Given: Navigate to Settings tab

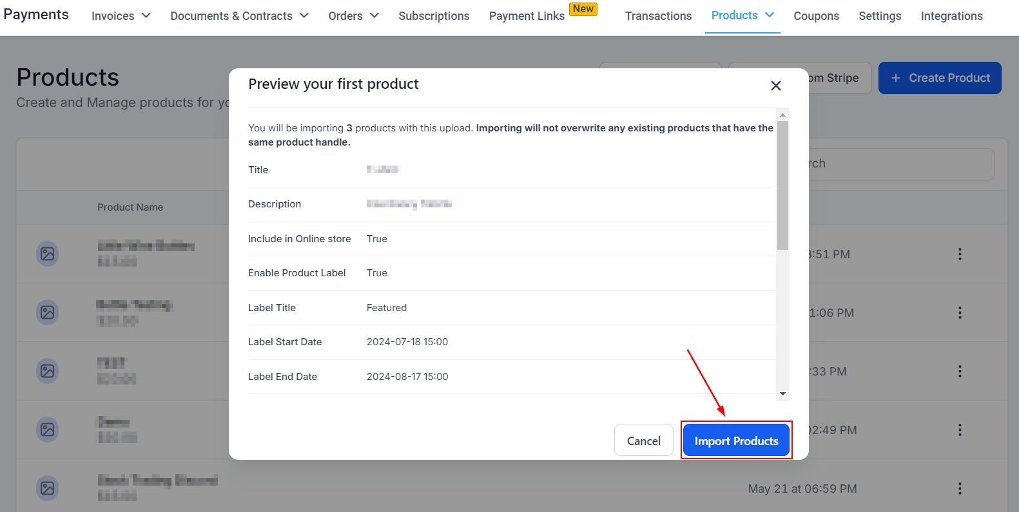Looking at the screenshot, I should (x=880, y=16).
